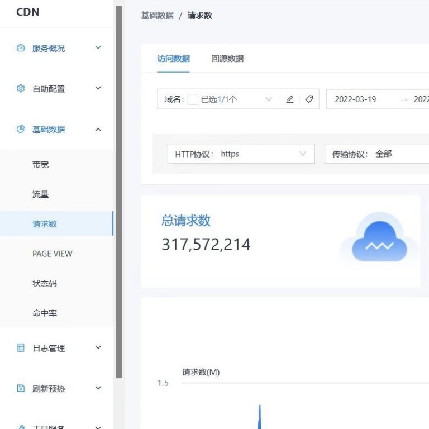The height and width of the screenshot is (429, 429).
Task: Click the 刷新预热 refresh icon
Action: (21, 388)
